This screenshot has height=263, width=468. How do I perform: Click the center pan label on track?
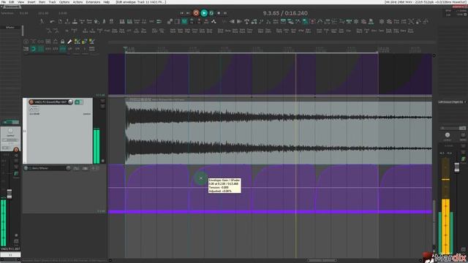click(x=86, y=114)
